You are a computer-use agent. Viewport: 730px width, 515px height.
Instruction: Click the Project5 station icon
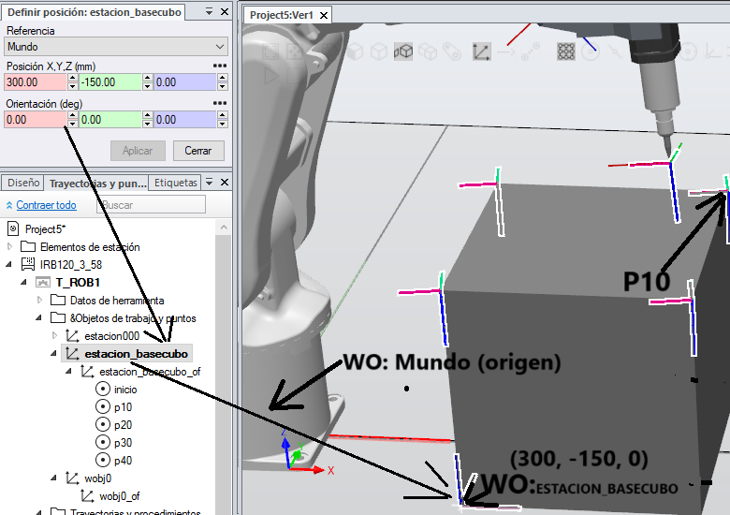pyautogui.click(x=13, y=228)
